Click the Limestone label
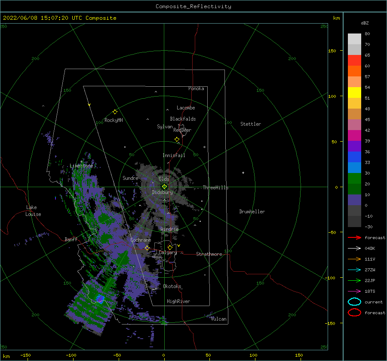This screenshot has width=387, height=361. tap(81, 166)
